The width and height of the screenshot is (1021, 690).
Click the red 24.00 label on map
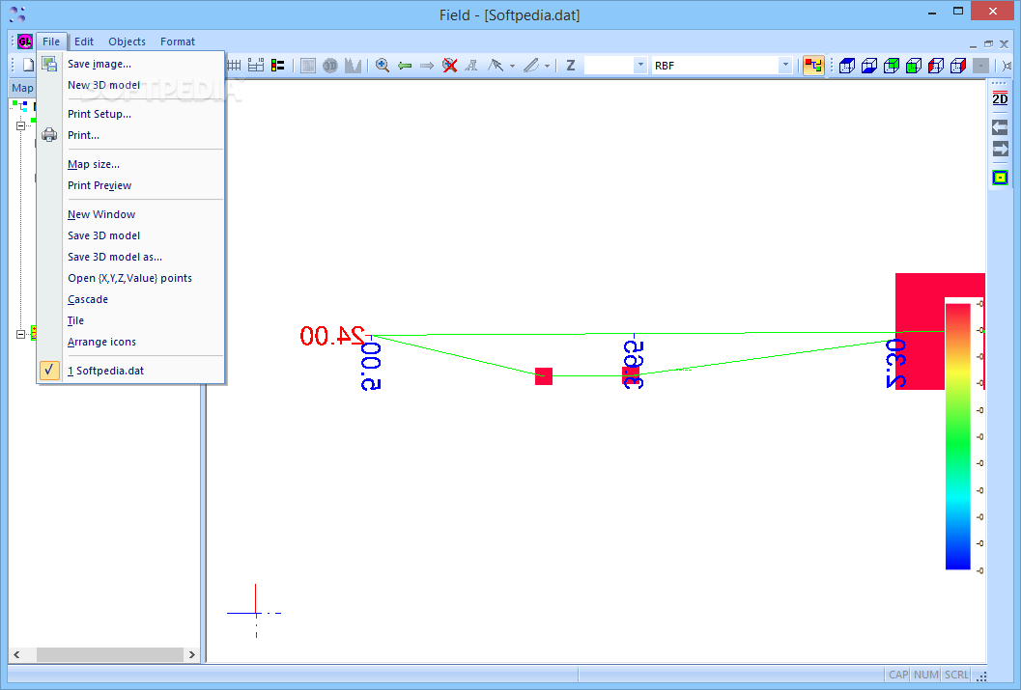(x=332, y=336)
